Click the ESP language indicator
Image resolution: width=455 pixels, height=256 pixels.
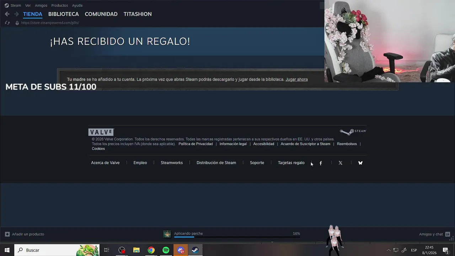click(x=414, y=250)
